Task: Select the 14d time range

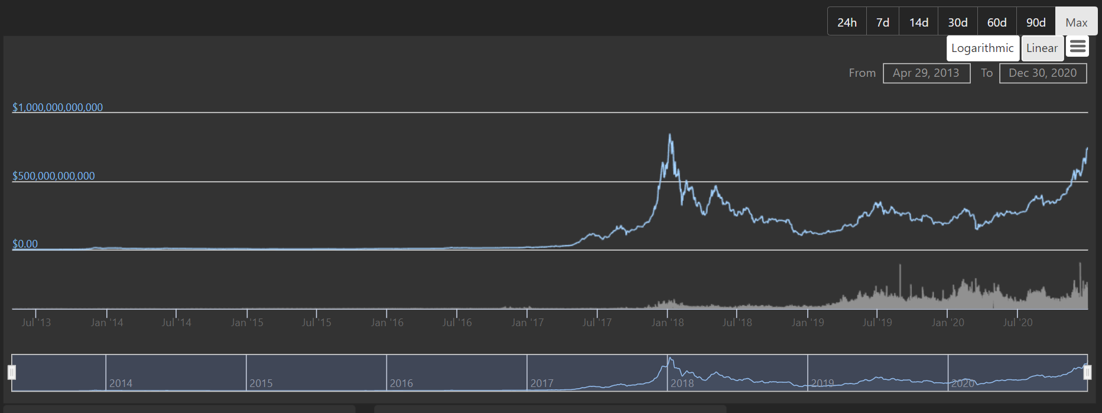Action: (918, 22)
